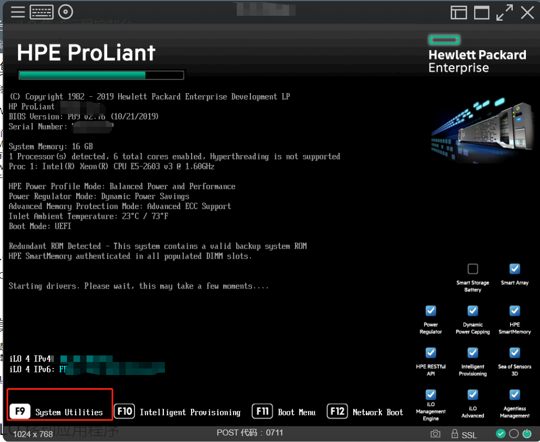This screenshot has width=540, height=442.
Task: Click the iLO 4 IPv6 address line
Action: (87, 369)
